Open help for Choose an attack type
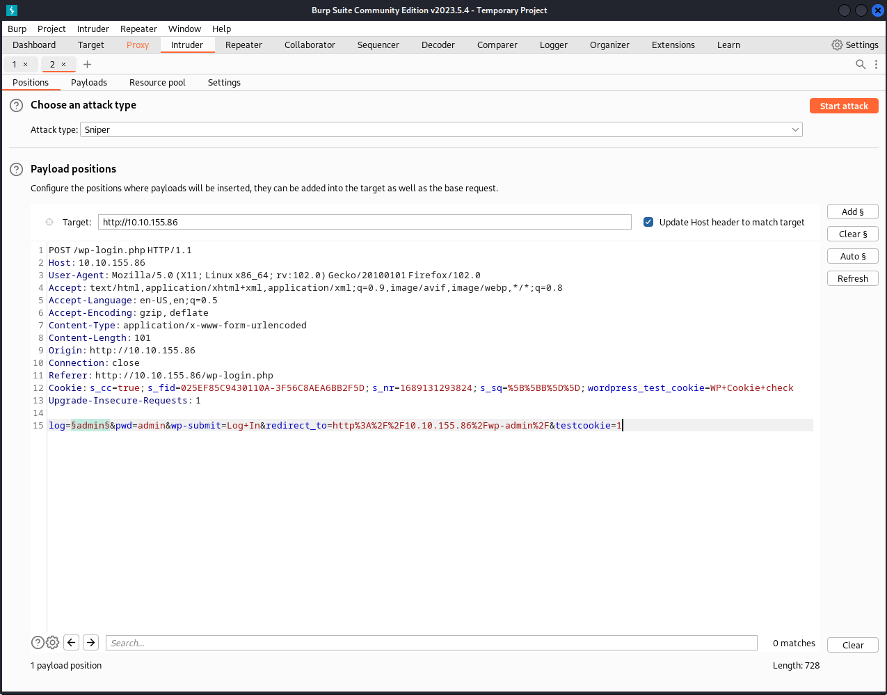The height and width of the screenshot is (695, 887). click(x=16, y=105)
